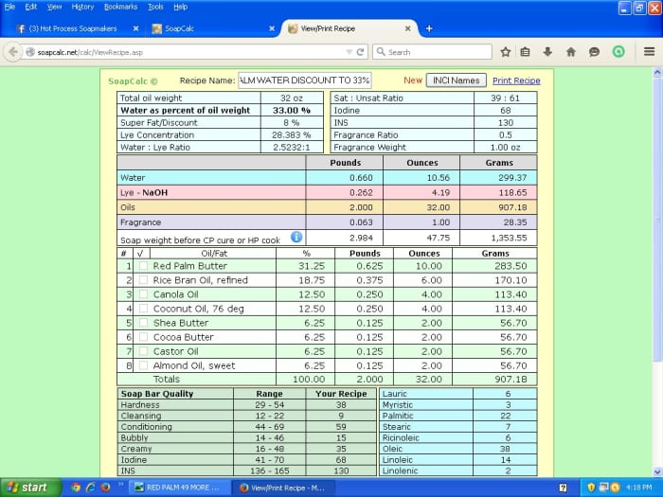Click the site identity globe icon
Screen dimensions: 663x497
[x=30, y=52]
